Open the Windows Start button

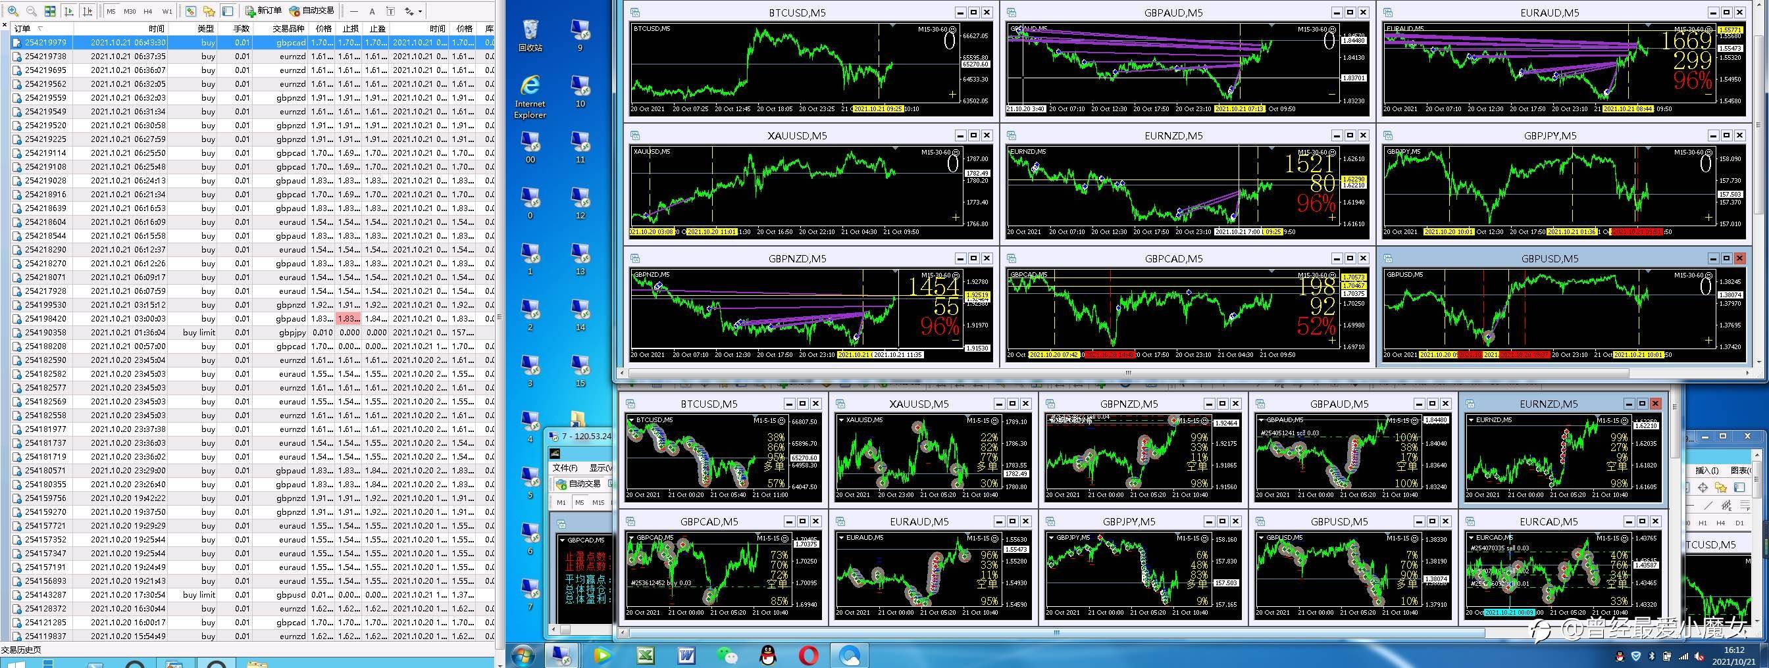point(522,656)
